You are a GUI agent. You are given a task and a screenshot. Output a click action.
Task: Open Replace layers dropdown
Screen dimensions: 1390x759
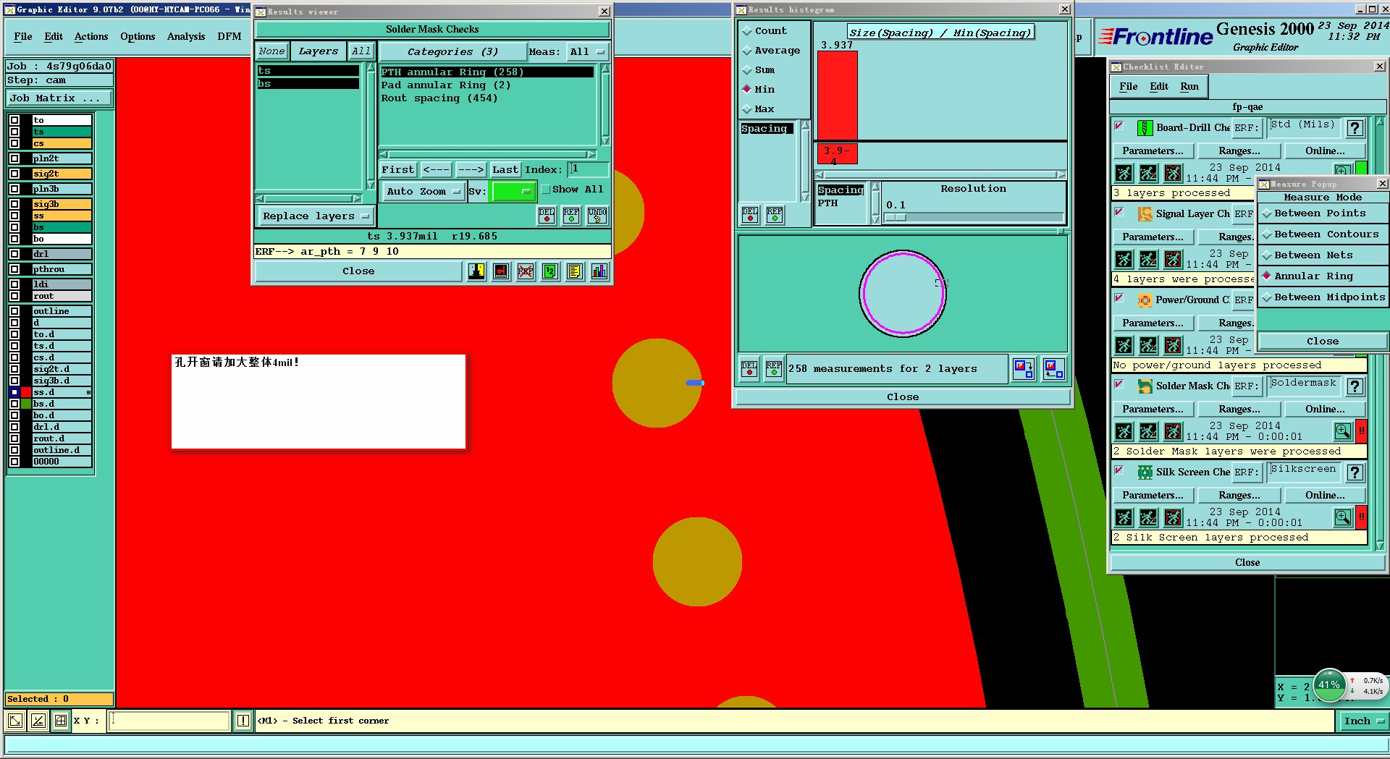[315, 216]
